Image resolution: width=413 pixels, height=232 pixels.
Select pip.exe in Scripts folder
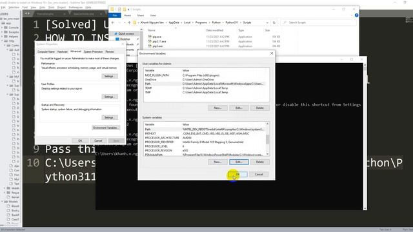(157, 37)
